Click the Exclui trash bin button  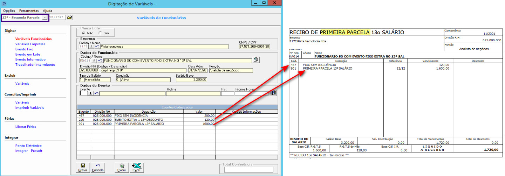pos(122,168)
